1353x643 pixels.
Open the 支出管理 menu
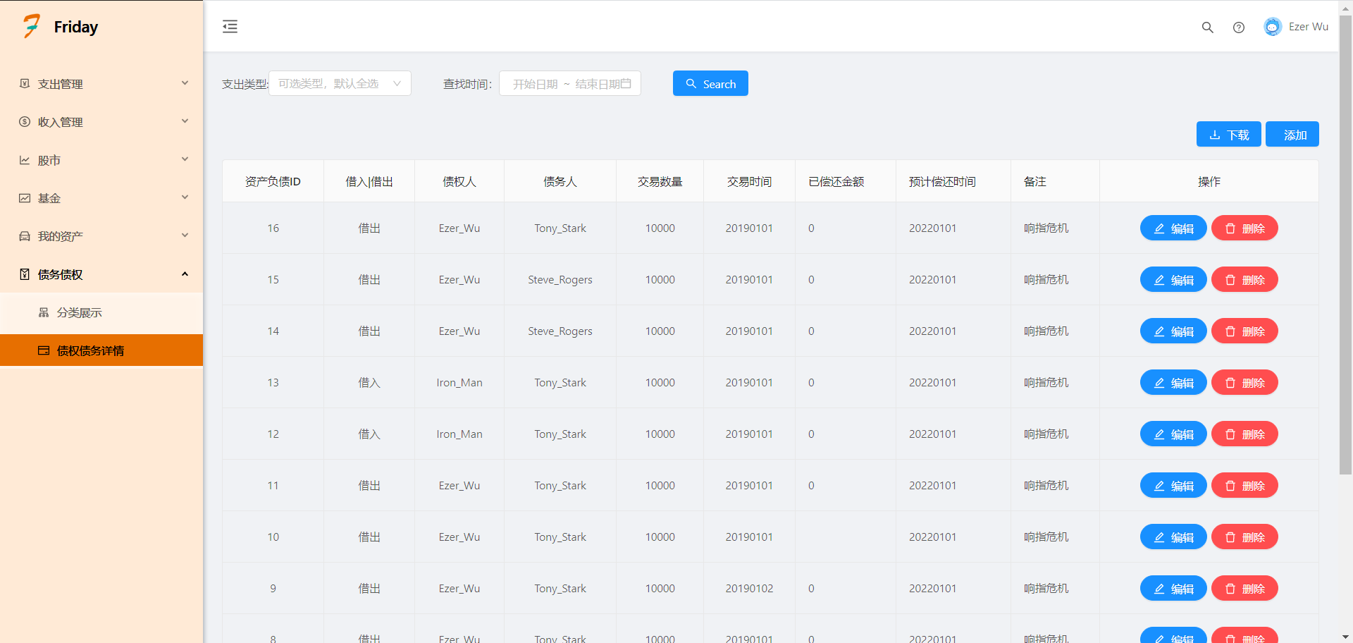(x=101, y=84)
